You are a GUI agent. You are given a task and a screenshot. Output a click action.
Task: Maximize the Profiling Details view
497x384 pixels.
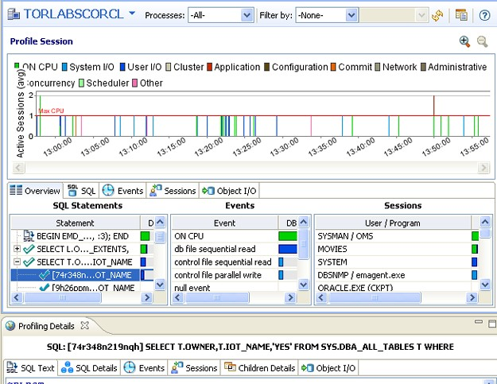click(x=492, y=324)
